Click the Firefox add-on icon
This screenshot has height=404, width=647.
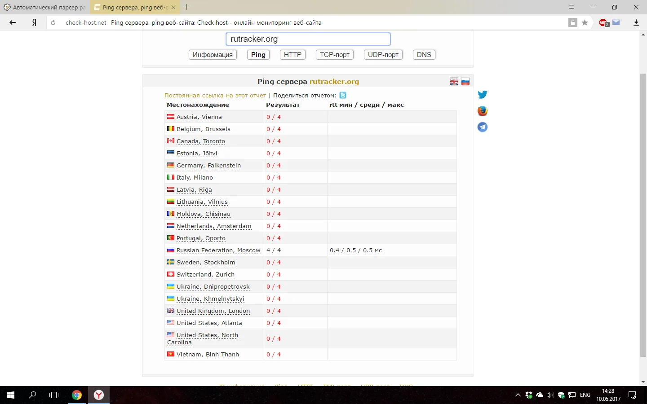483,111
